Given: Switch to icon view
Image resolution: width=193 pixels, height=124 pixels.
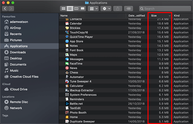Looking at the screenshot, I should tap(64, 9).
